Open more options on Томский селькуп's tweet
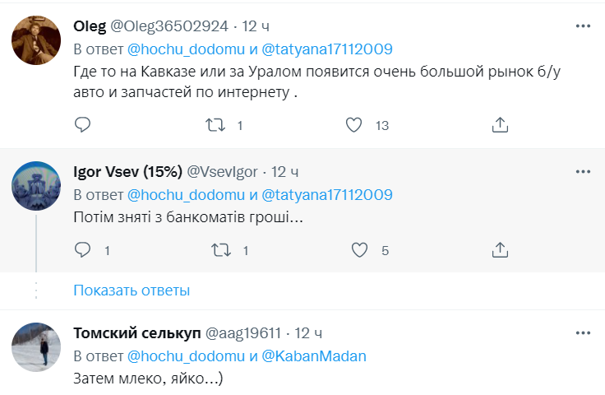The width and height of the screenshot is (605, 395). (x=583, y=333)
